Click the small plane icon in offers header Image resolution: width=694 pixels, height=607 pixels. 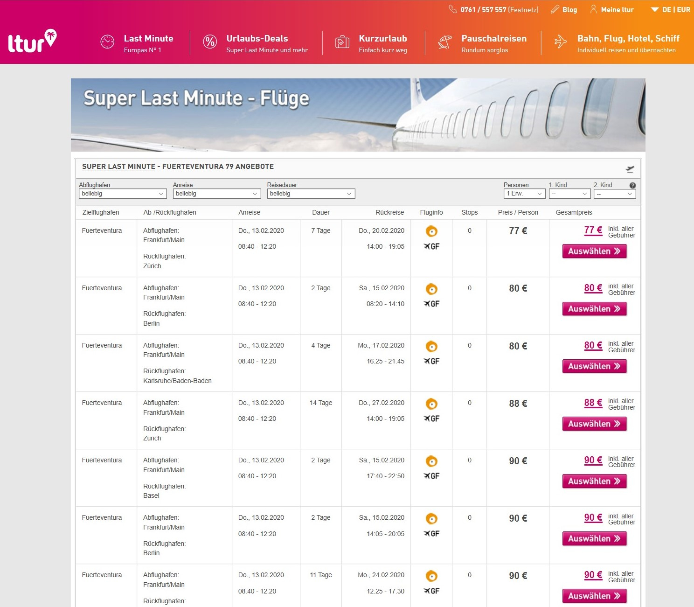click(x=630, y=169)
